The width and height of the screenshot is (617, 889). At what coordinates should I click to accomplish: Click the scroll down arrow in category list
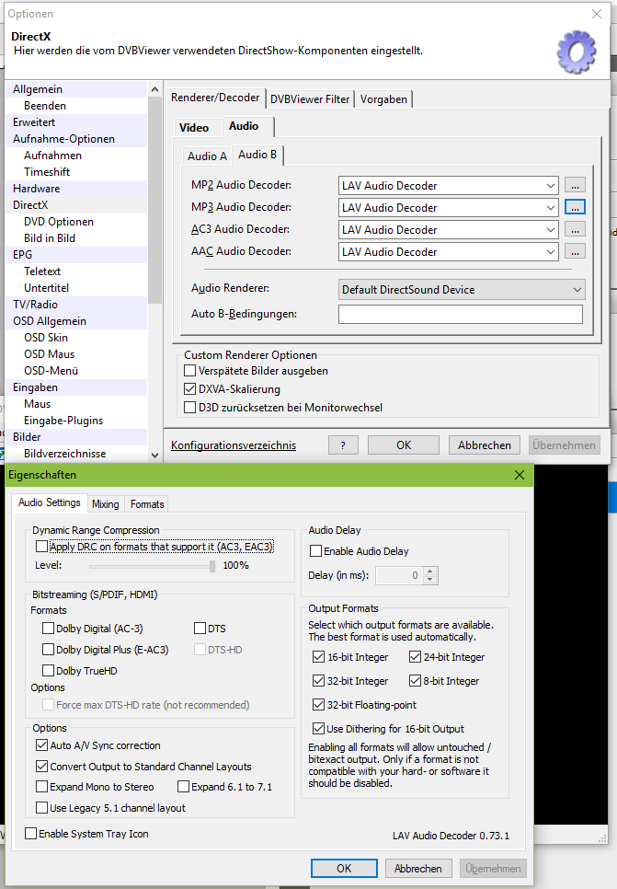154,455
